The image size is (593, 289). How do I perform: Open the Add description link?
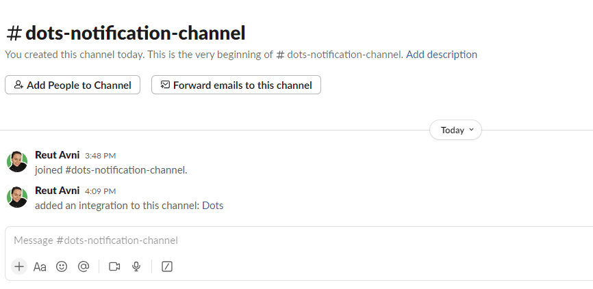pyautogui.click(x=442, y=55)
